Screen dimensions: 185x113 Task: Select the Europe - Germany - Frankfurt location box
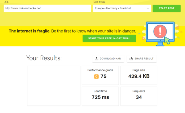(122, 8)
